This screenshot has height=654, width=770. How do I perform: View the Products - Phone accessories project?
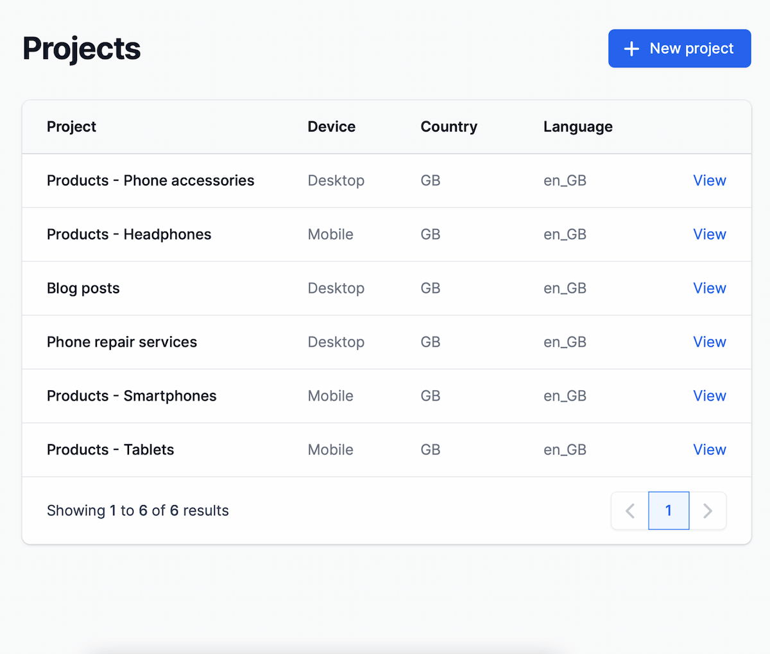tap(709, 180)
